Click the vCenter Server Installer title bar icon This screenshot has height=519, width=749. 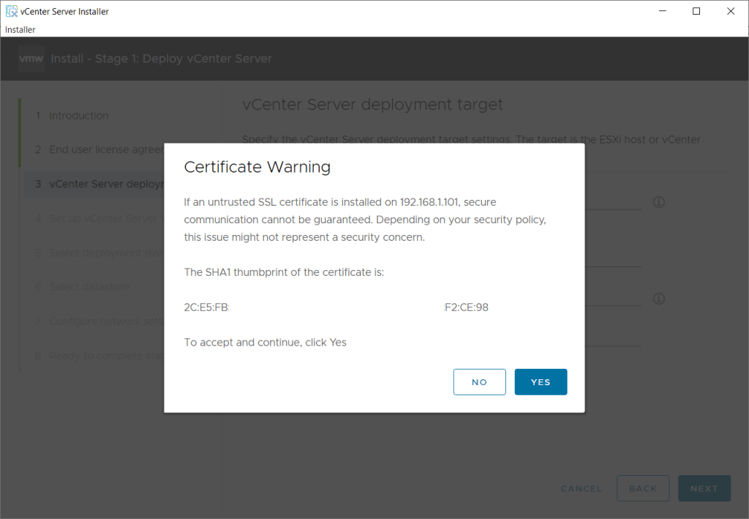pyautogui.click(x=12, y=11)
